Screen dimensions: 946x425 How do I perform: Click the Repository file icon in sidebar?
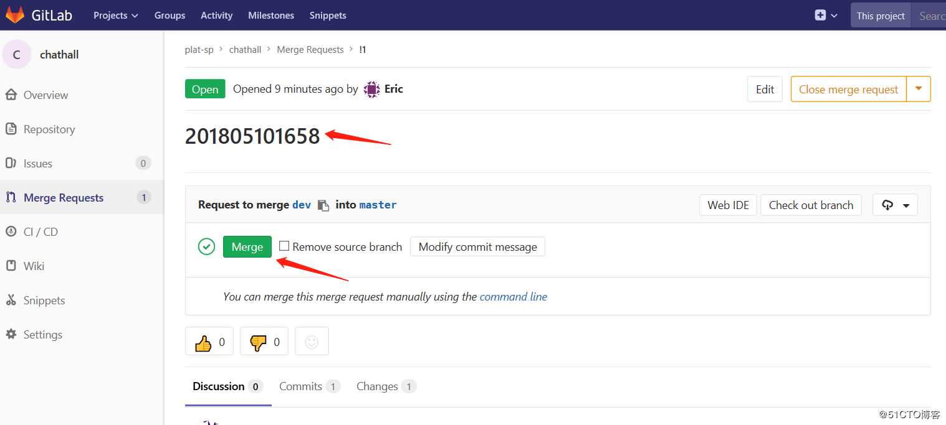[x=11, y=129]
